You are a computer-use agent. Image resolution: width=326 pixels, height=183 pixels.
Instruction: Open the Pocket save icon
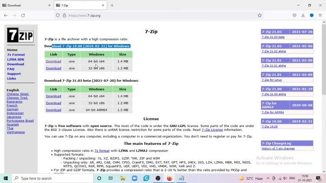[294, 15]
